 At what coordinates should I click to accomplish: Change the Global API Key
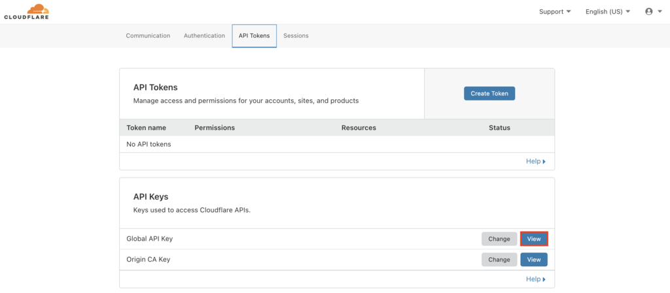tap(499, 239)
